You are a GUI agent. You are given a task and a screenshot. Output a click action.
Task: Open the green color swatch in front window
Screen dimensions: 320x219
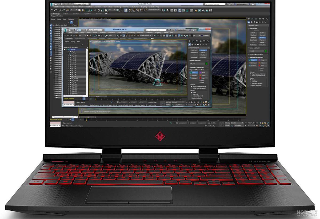pos(206,64)
